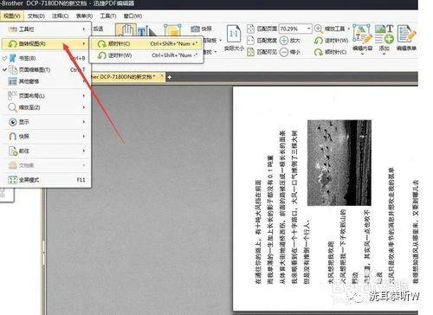This screenshot has width=433, height=315.
Task: Click the 缩小 zoom out icon
Action: pyautogui.click(x=284, y=52)
